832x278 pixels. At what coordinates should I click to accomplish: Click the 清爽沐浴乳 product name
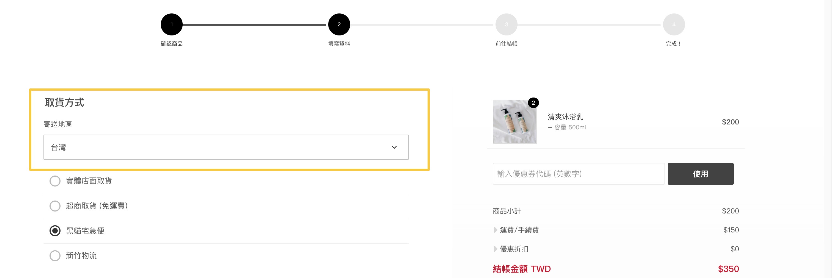[x=565, y=117]
